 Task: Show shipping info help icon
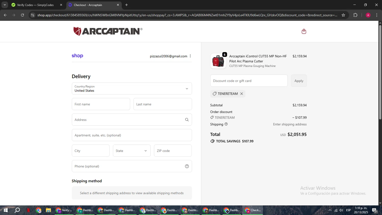226,124
